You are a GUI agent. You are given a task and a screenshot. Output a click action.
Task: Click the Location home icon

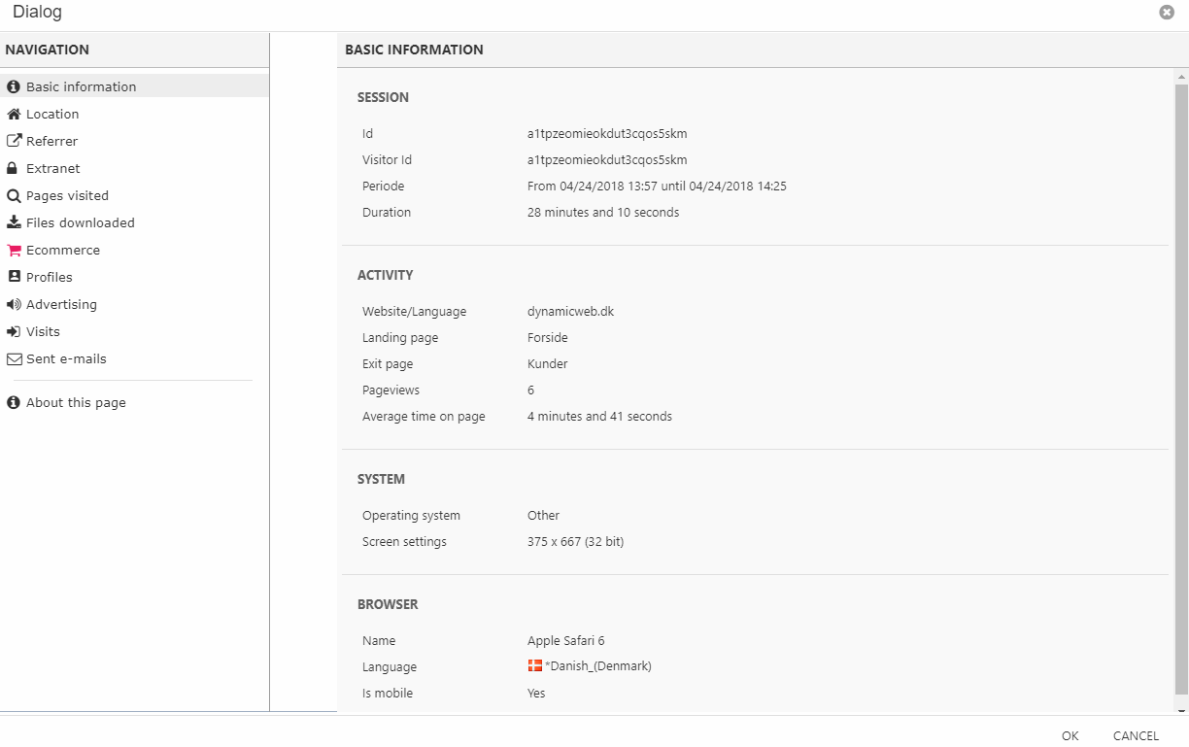coord(14,114)
